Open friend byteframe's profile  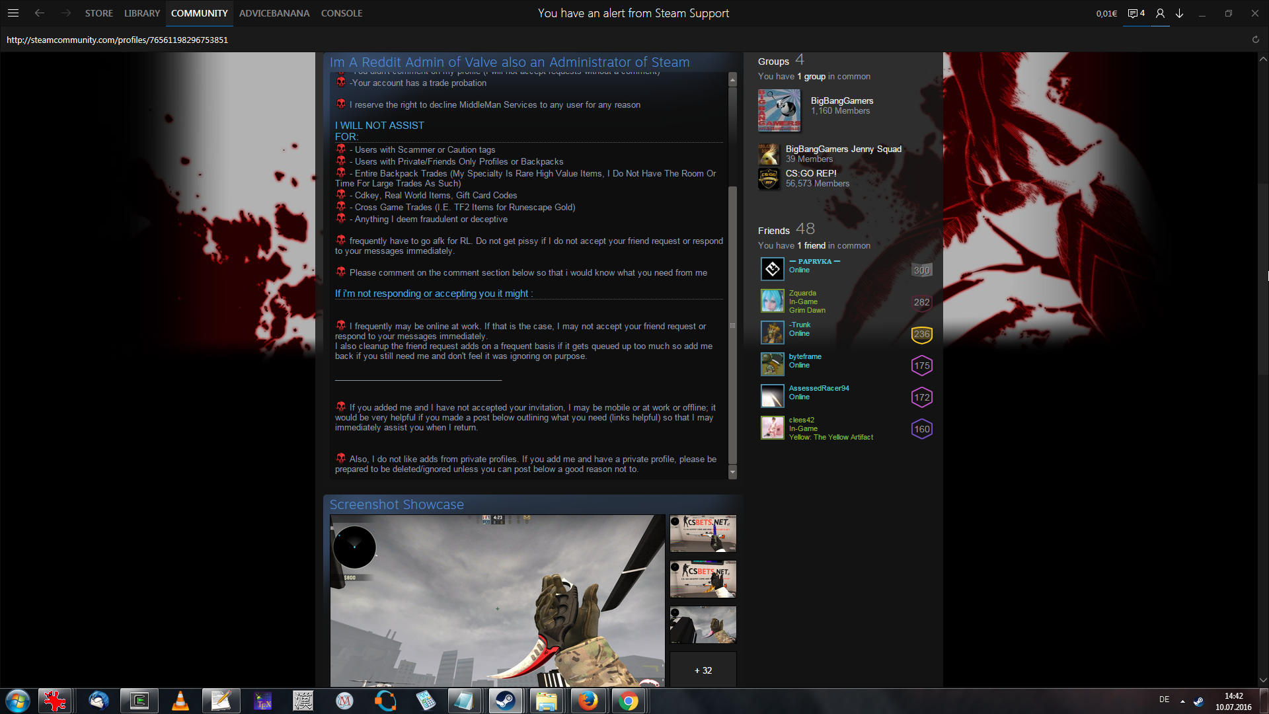(x=804, y=356)
